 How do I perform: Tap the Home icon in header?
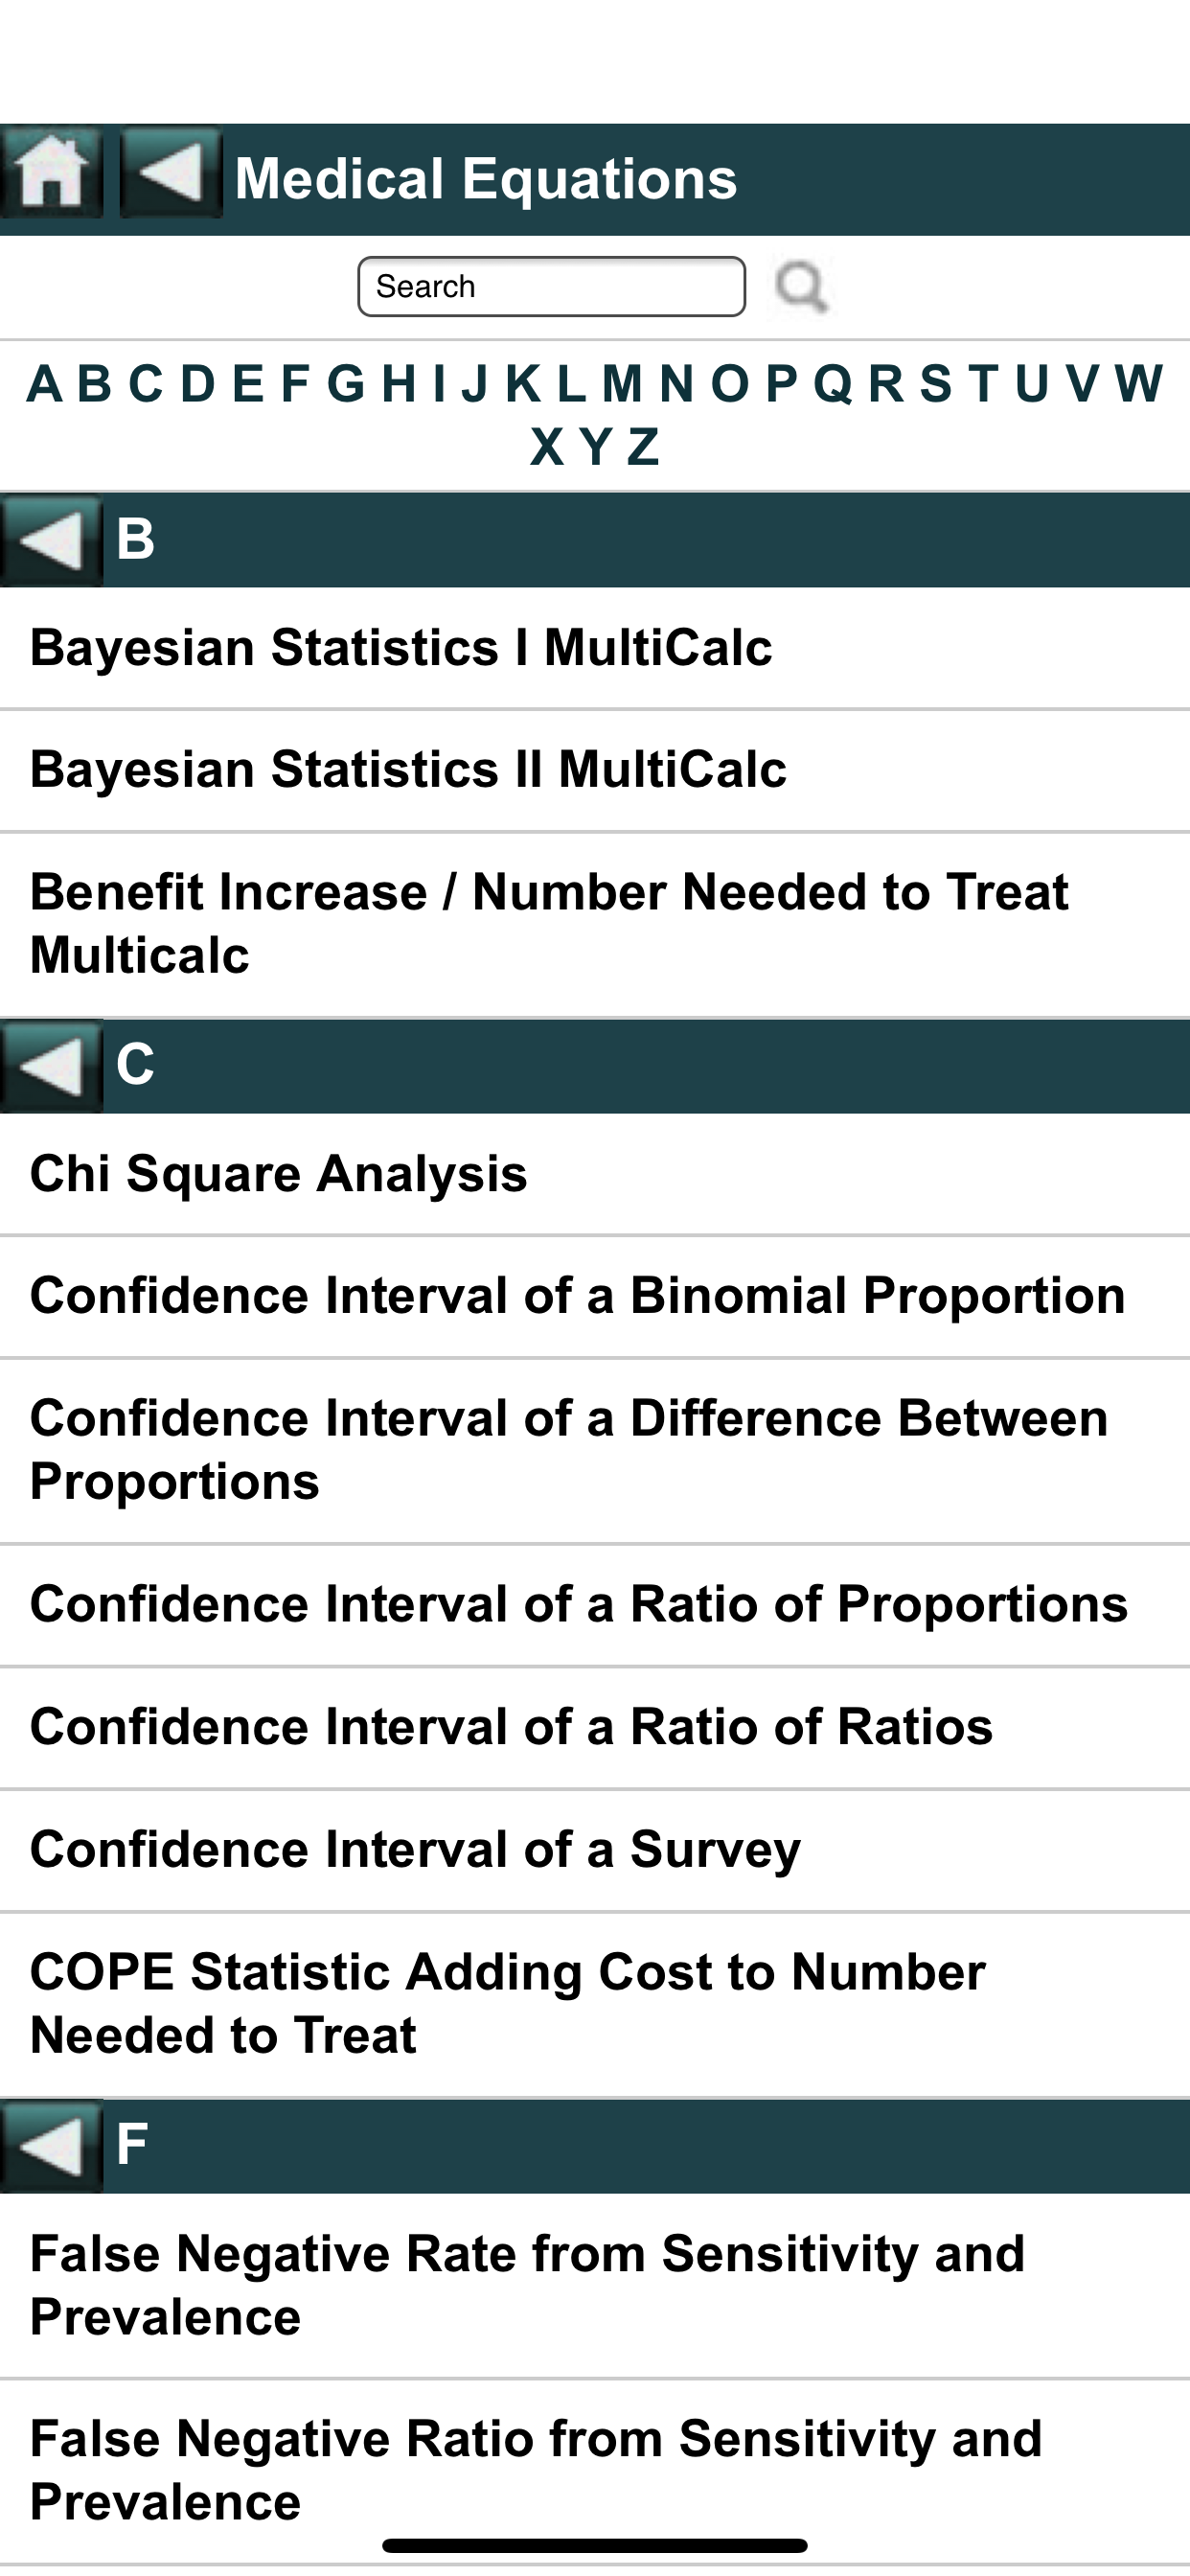point(50,174)
